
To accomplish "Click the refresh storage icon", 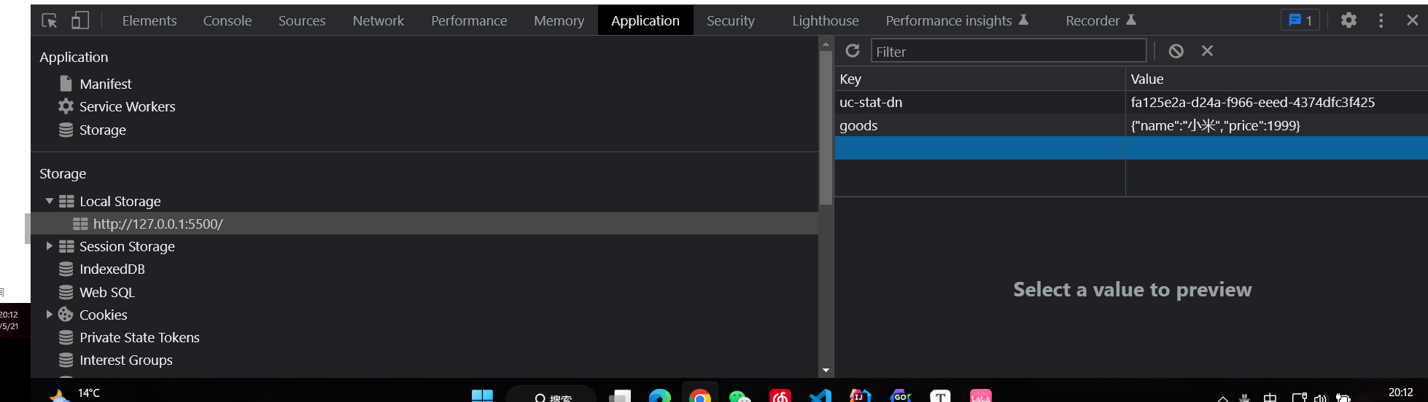I will (852, 51).
